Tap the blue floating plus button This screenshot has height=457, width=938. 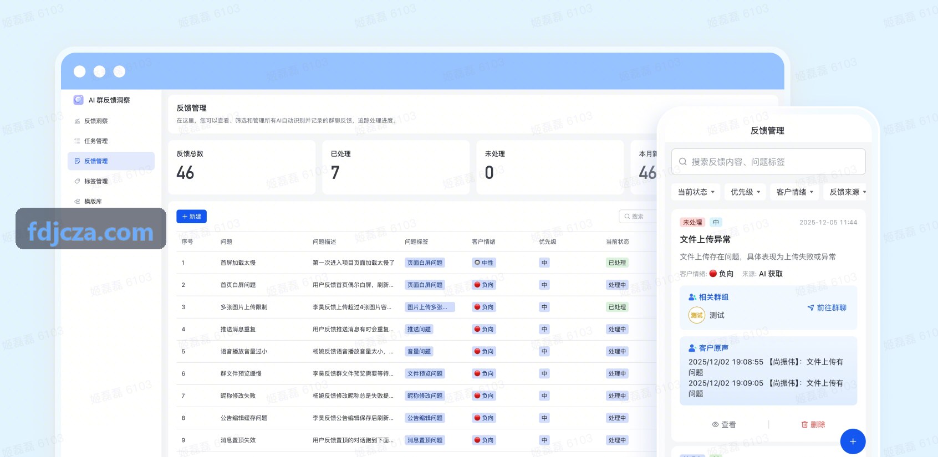[853, 441]
